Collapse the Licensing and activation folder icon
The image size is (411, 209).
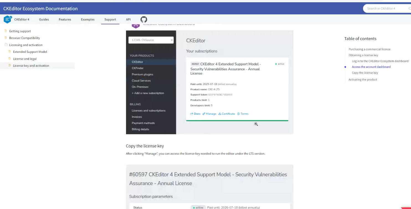(x=6, y=45)
